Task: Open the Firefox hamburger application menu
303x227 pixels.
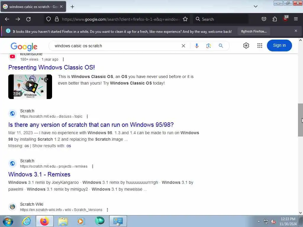Action: coord(296,19)
